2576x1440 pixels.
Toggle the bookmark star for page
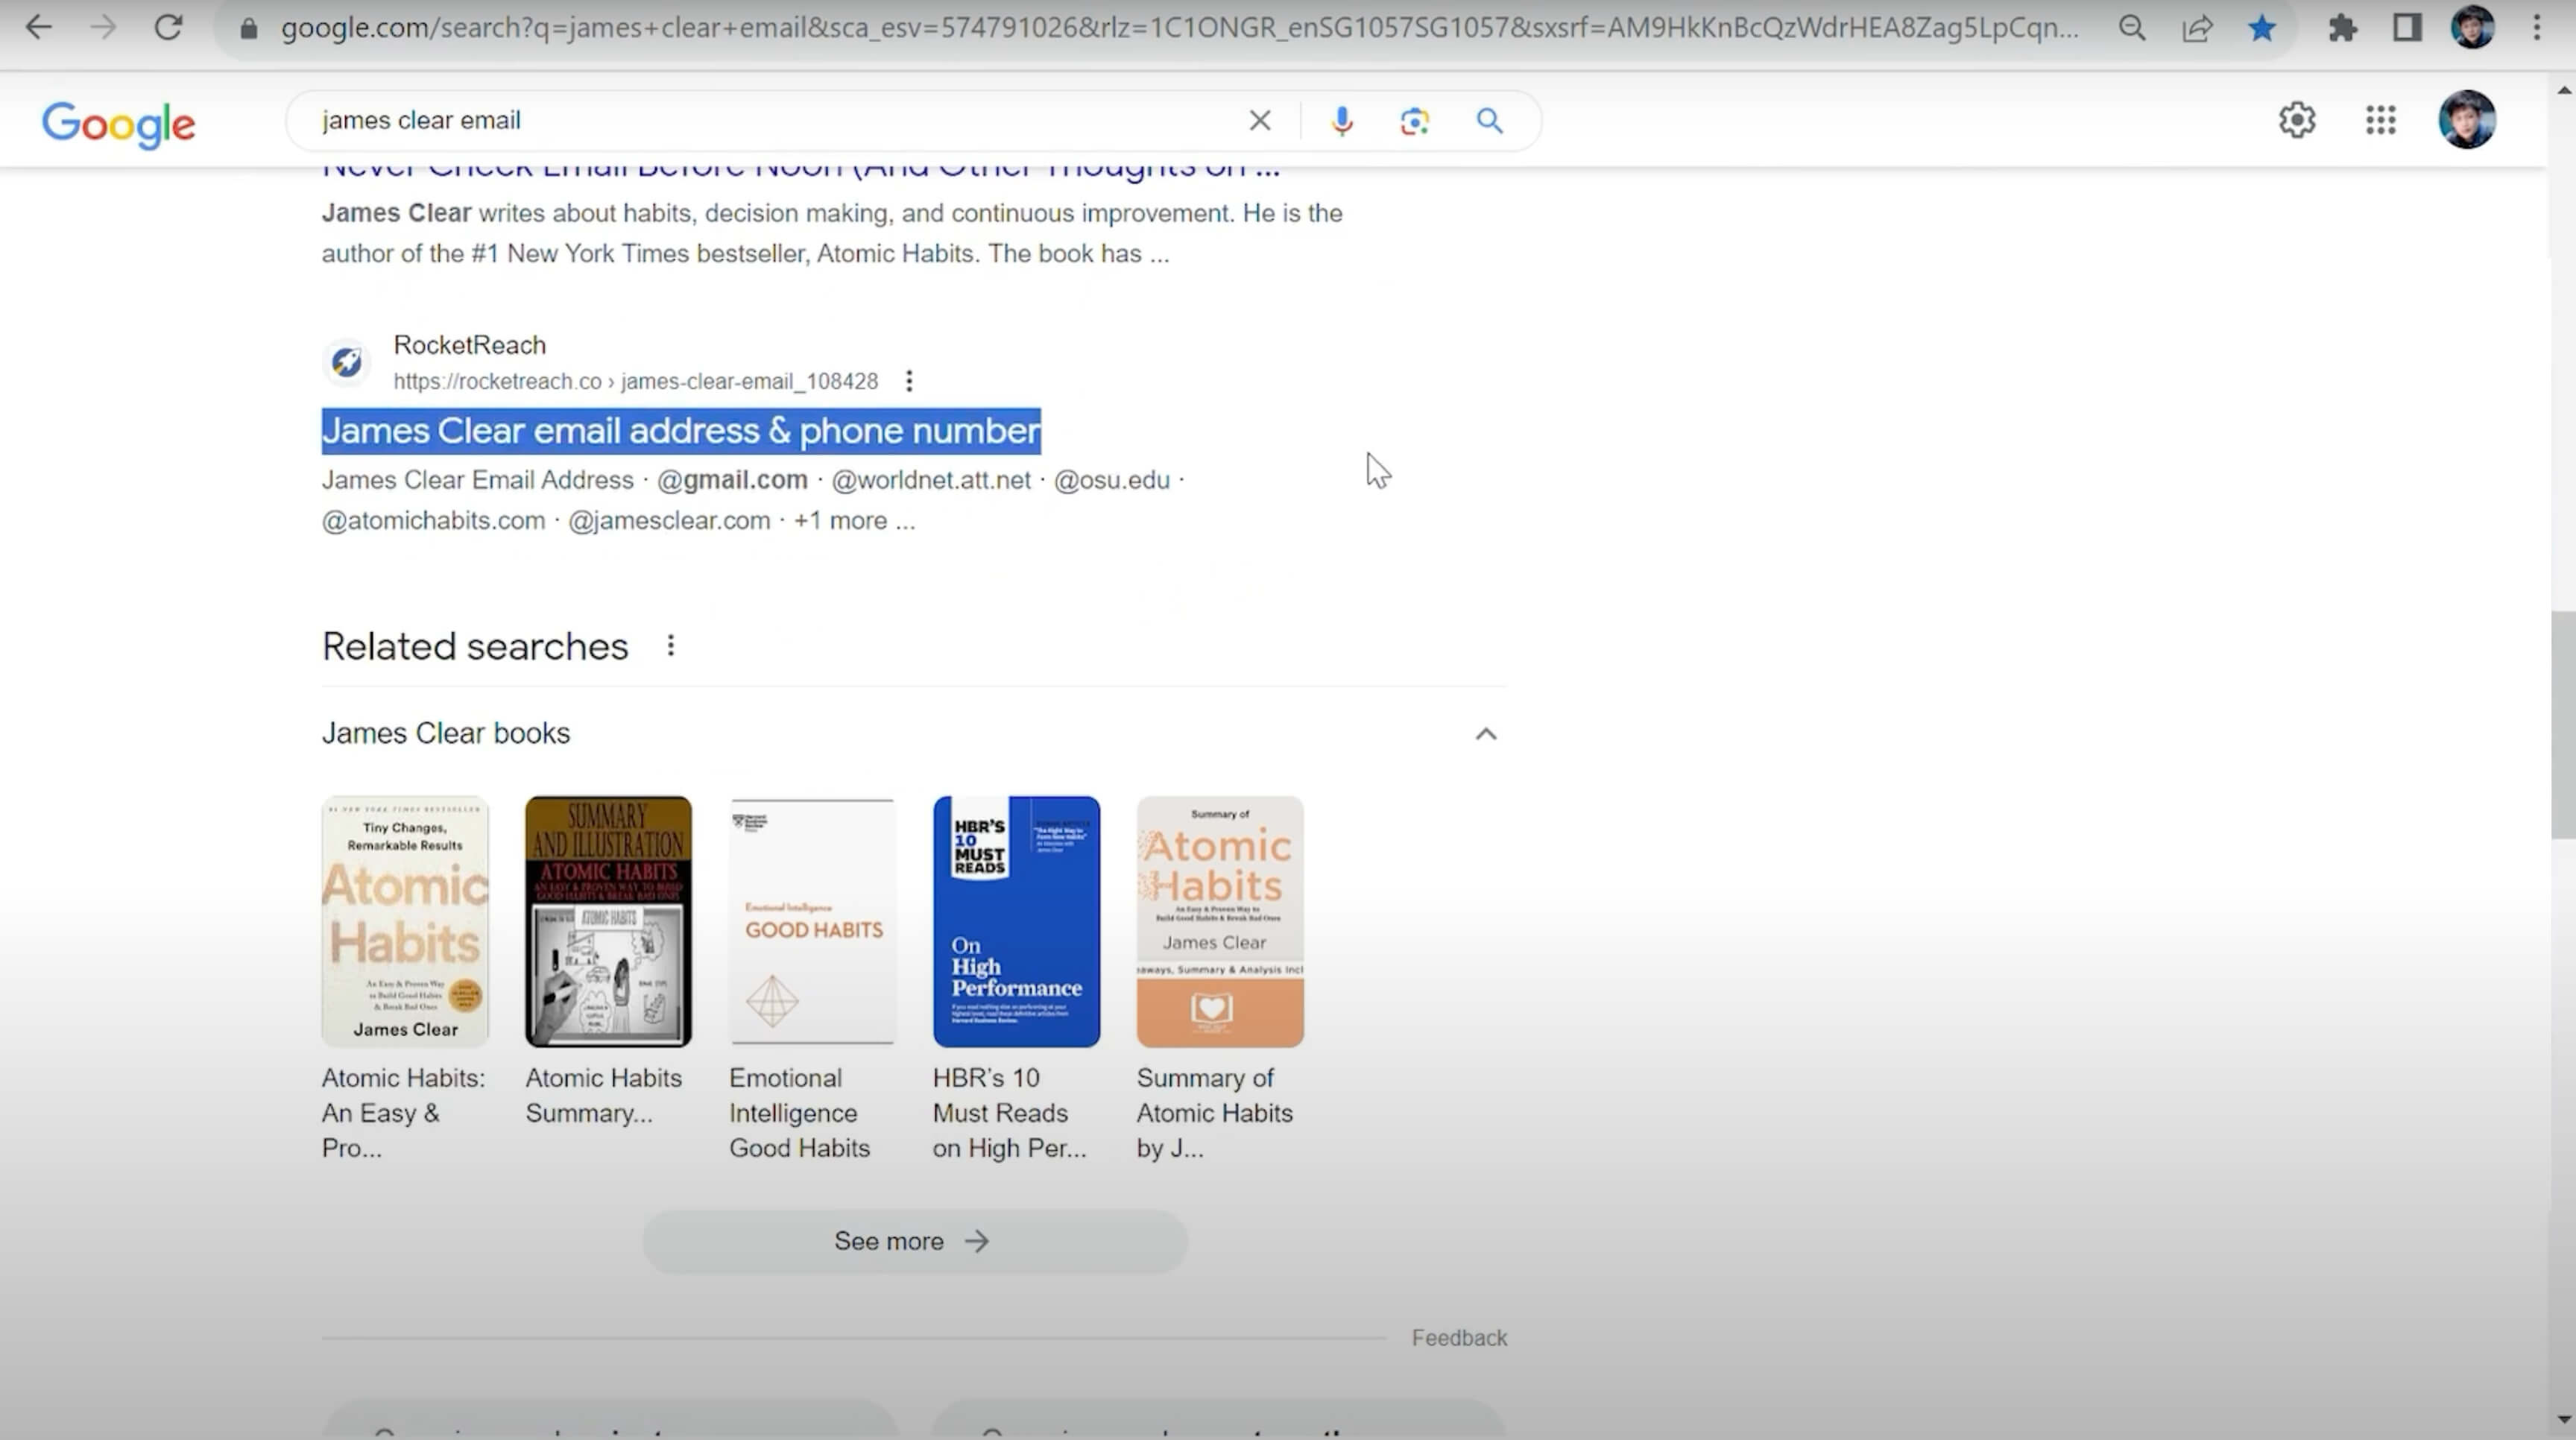point(2261,28)
